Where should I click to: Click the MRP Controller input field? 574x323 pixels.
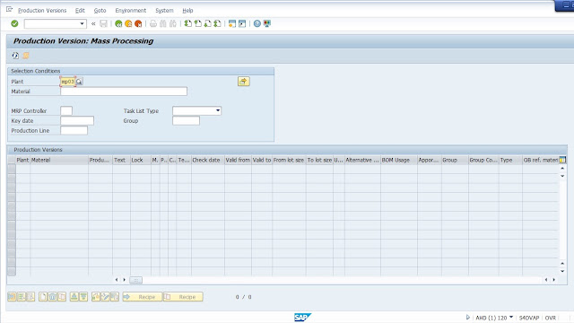tap(66, 110)
